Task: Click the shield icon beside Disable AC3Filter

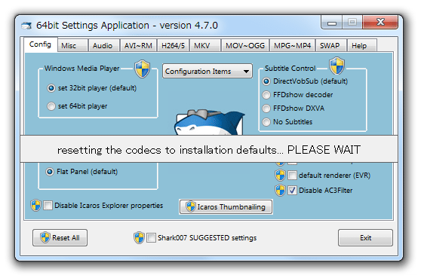Action: (280, 191)
